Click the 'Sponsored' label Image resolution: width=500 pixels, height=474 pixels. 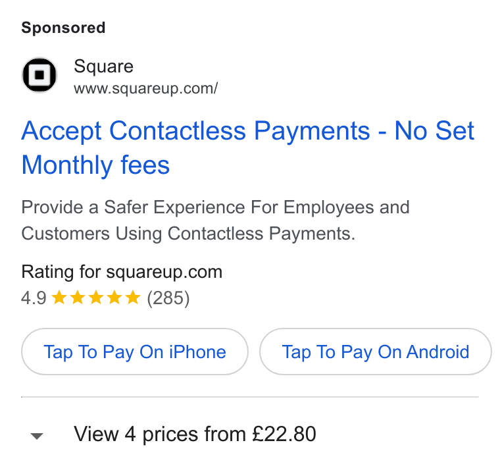point(63,28)
